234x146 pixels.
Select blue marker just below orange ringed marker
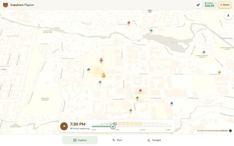100,82
